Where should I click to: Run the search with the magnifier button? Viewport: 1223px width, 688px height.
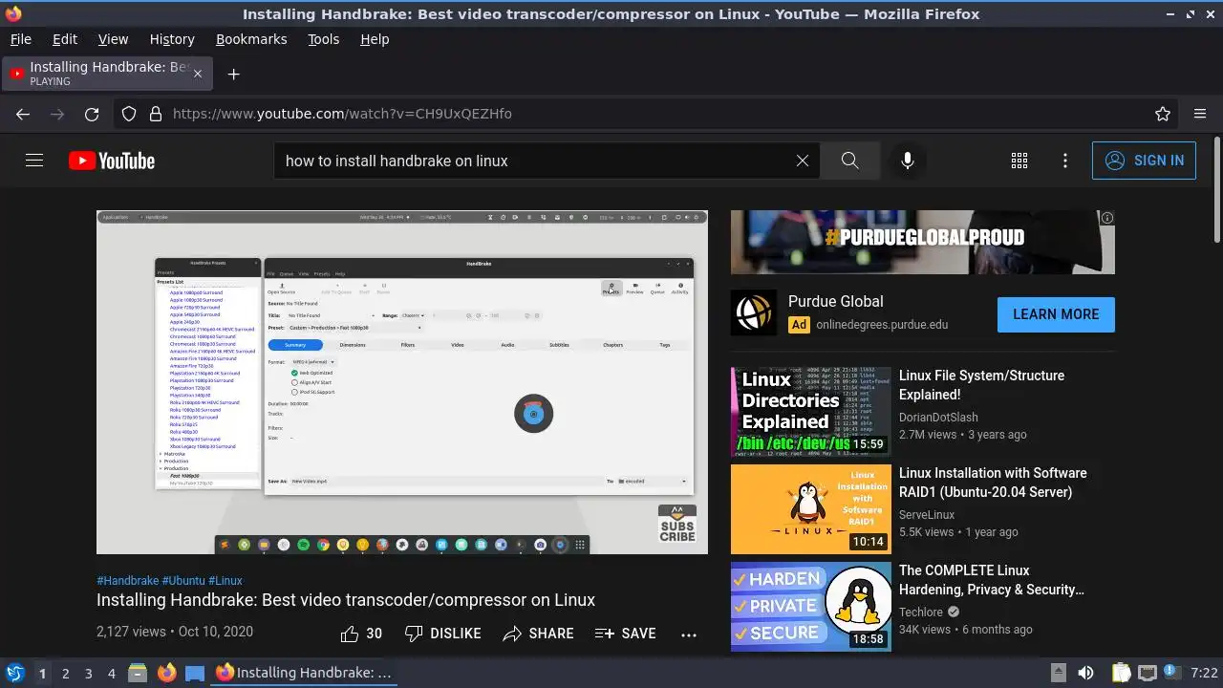click(850, 161)
